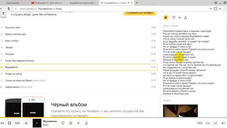Share the track via sidebar share icon
This screenshot has height=128, width=227.
tap(186, 17)
